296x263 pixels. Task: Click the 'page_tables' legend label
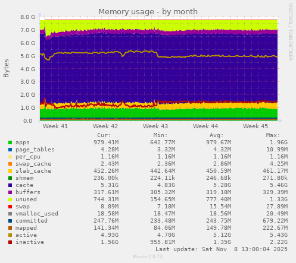point(35,150)
